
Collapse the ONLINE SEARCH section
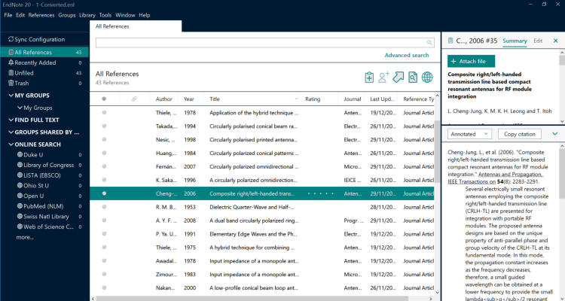tap(11, 144)
